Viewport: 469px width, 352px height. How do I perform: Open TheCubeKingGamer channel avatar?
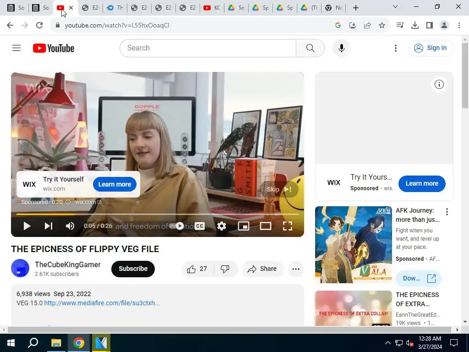pos(20,268)
